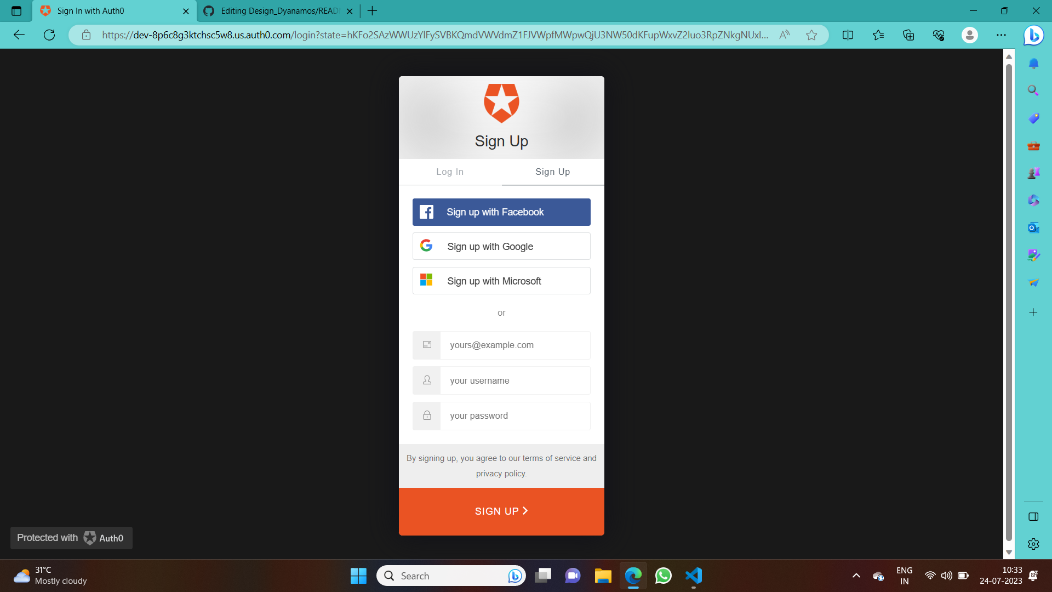This screenshot has width=1052, height=592.
Task: Refresh the page with reload icon
Action: click(49, 35)
